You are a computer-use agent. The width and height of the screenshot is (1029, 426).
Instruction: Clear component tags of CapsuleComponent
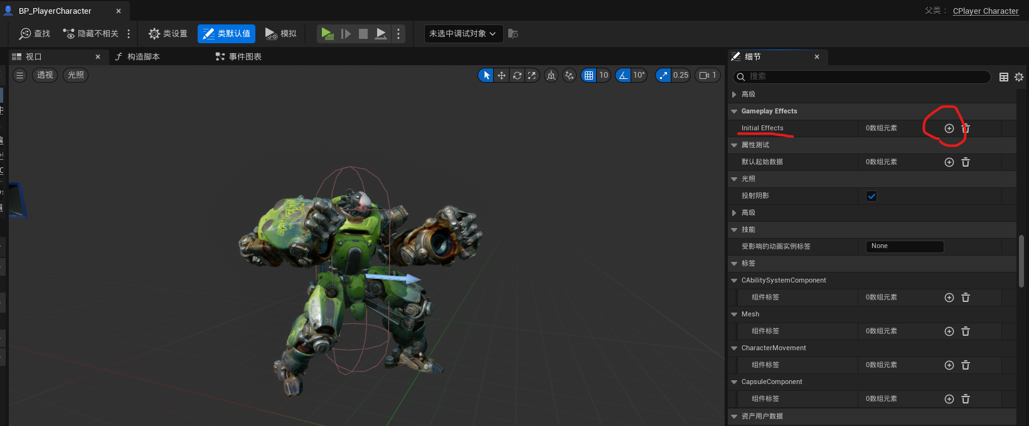[x=966, y=399]
